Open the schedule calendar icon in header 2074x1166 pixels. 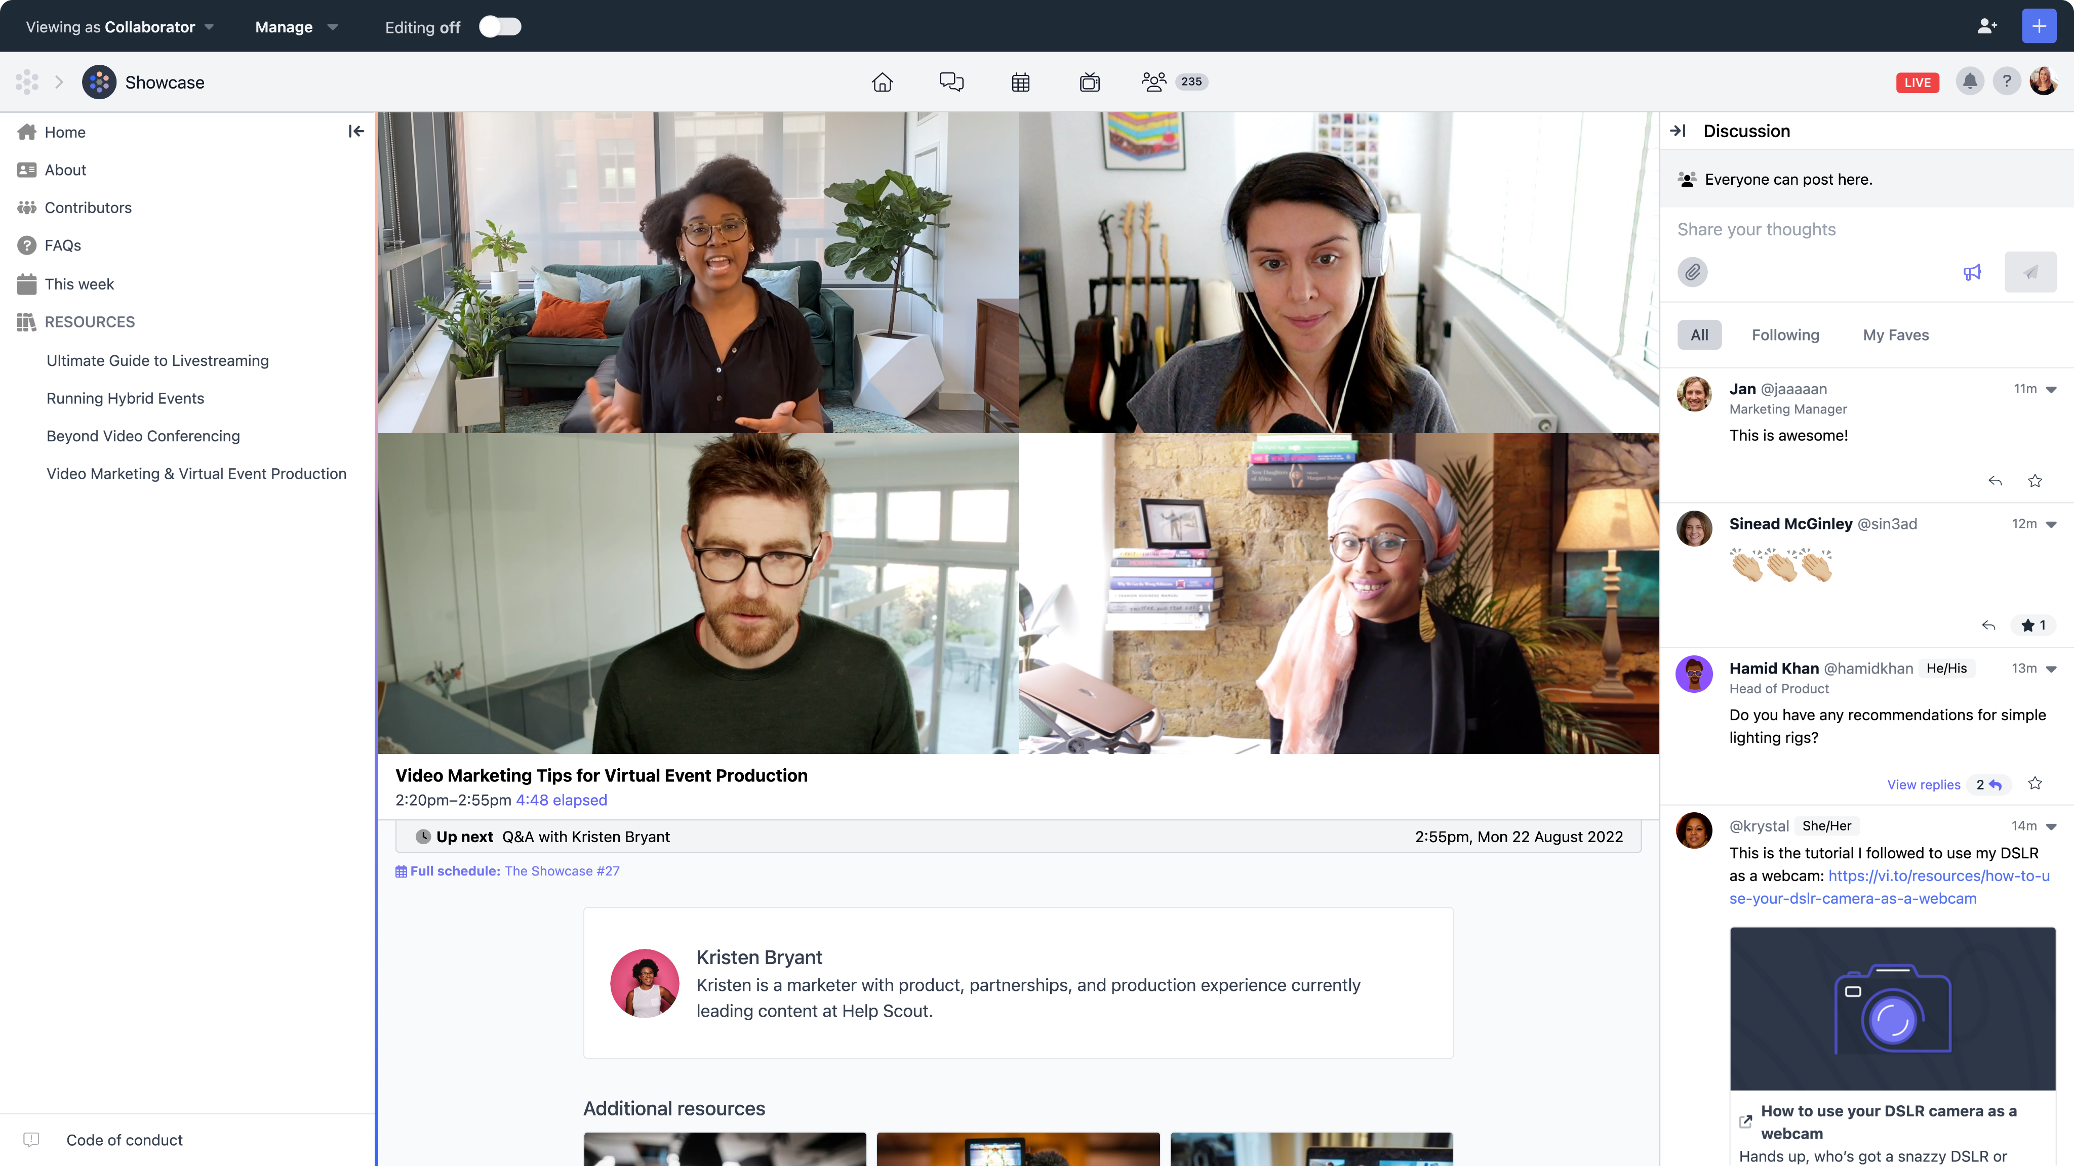(x=1020, y=82)
